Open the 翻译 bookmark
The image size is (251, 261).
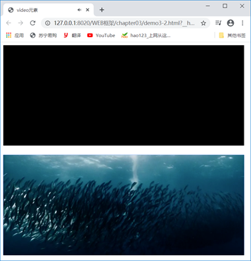click(x=72, y=35)
